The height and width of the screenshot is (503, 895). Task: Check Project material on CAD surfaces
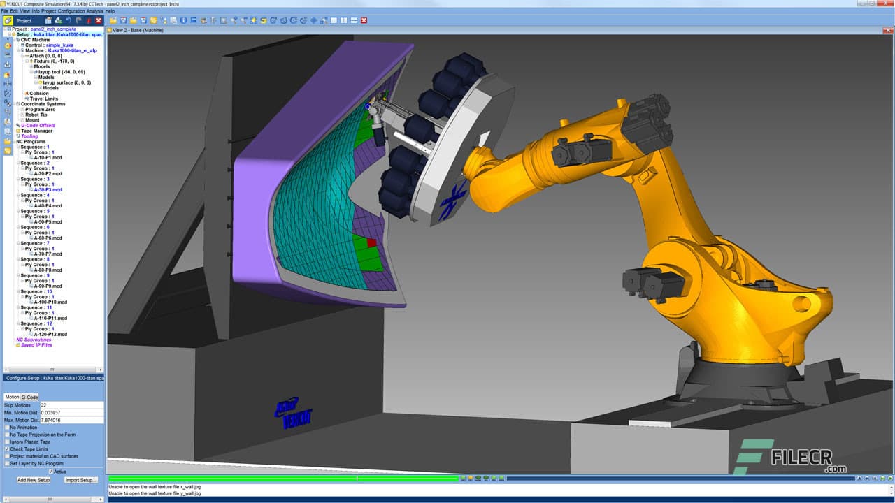pos(6,456)
